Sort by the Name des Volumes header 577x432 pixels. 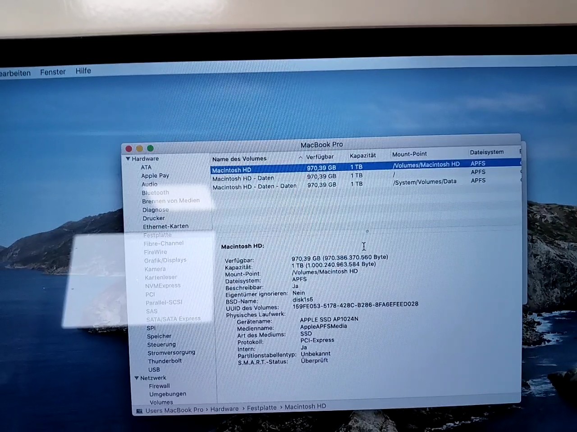point(239,159)
